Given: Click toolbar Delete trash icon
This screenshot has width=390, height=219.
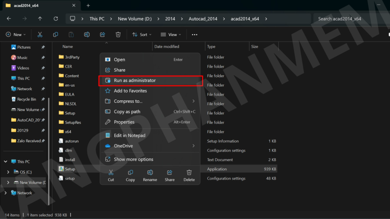Looking at the screenshot, I should (x=118, y=35).
